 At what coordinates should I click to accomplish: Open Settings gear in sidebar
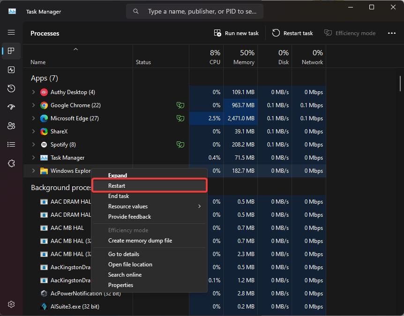[11, 304]
